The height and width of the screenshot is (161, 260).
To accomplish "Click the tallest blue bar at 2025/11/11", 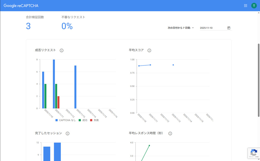I will [x=54, y=84].
